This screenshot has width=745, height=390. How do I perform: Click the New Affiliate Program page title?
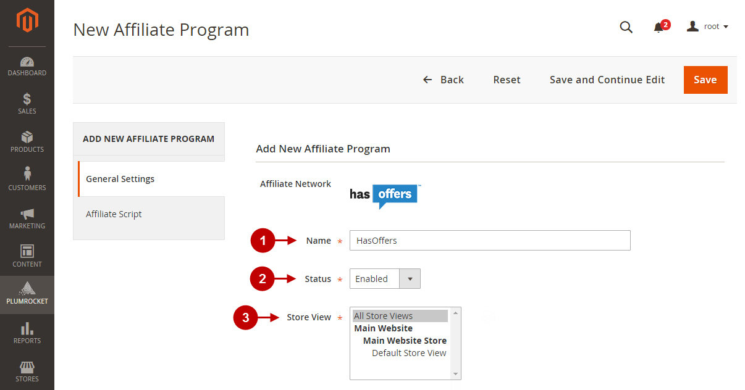pyautogui.click(x=161, y=30)
